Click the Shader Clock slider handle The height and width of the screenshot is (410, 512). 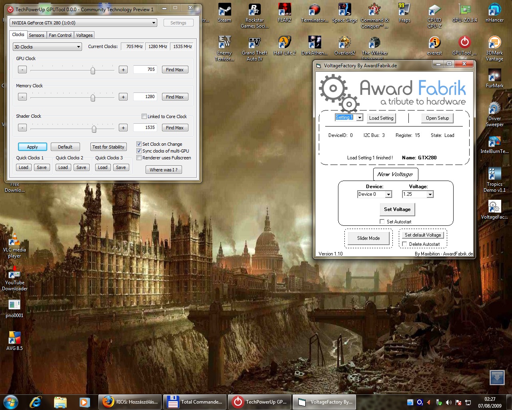point(94,129)
